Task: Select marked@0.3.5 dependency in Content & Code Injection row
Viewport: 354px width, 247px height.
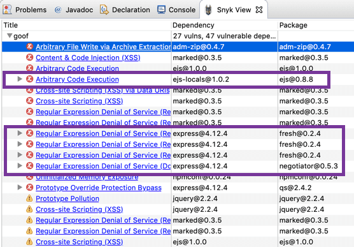Action: point(197,57)
